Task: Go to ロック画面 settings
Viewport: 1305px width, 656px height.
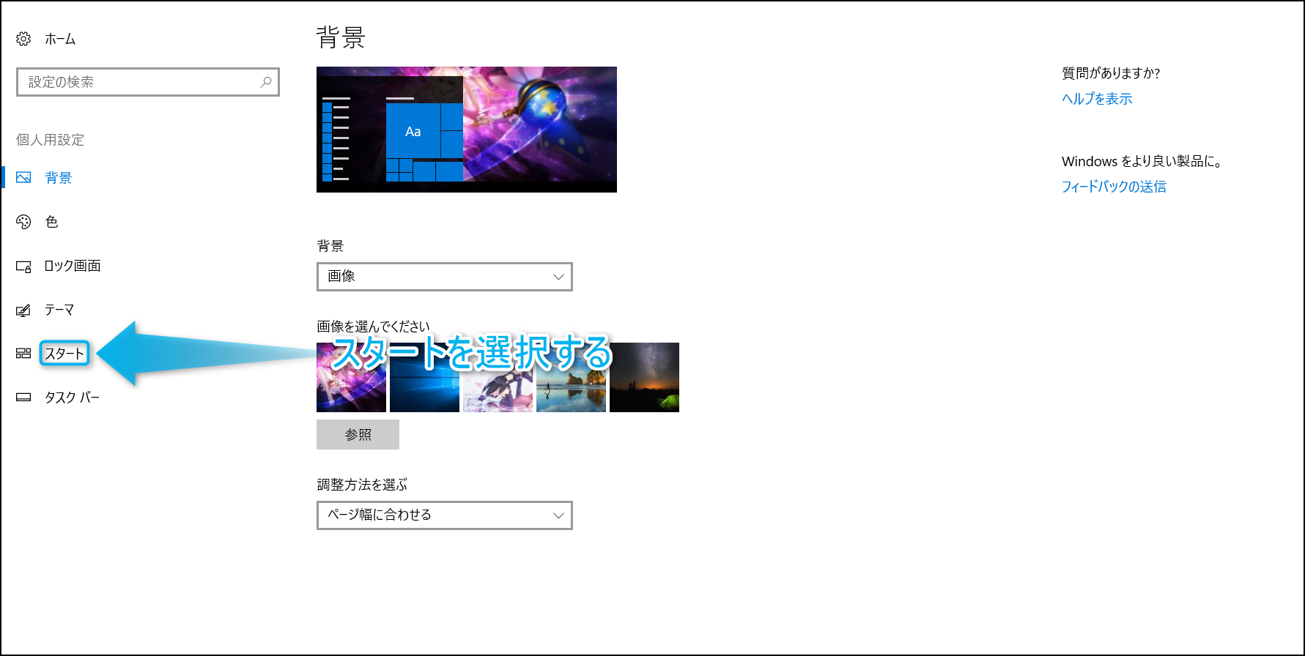Action: coord(72,266)
